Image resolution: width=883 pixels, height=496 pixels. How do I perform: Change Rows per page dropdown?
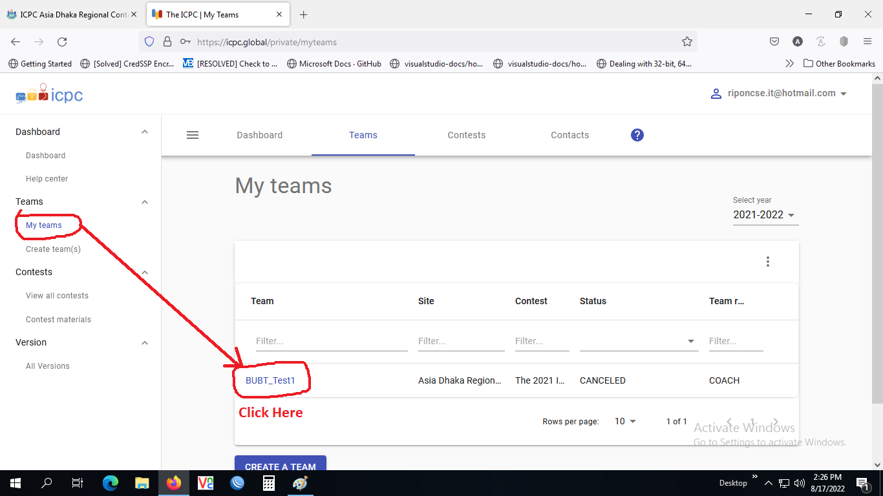point(624,421)
